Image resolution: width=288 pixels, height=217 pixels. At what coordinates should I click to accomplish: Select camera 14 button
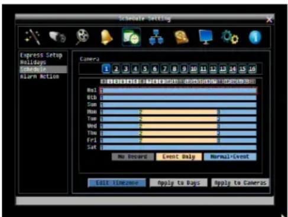point(232,69)
